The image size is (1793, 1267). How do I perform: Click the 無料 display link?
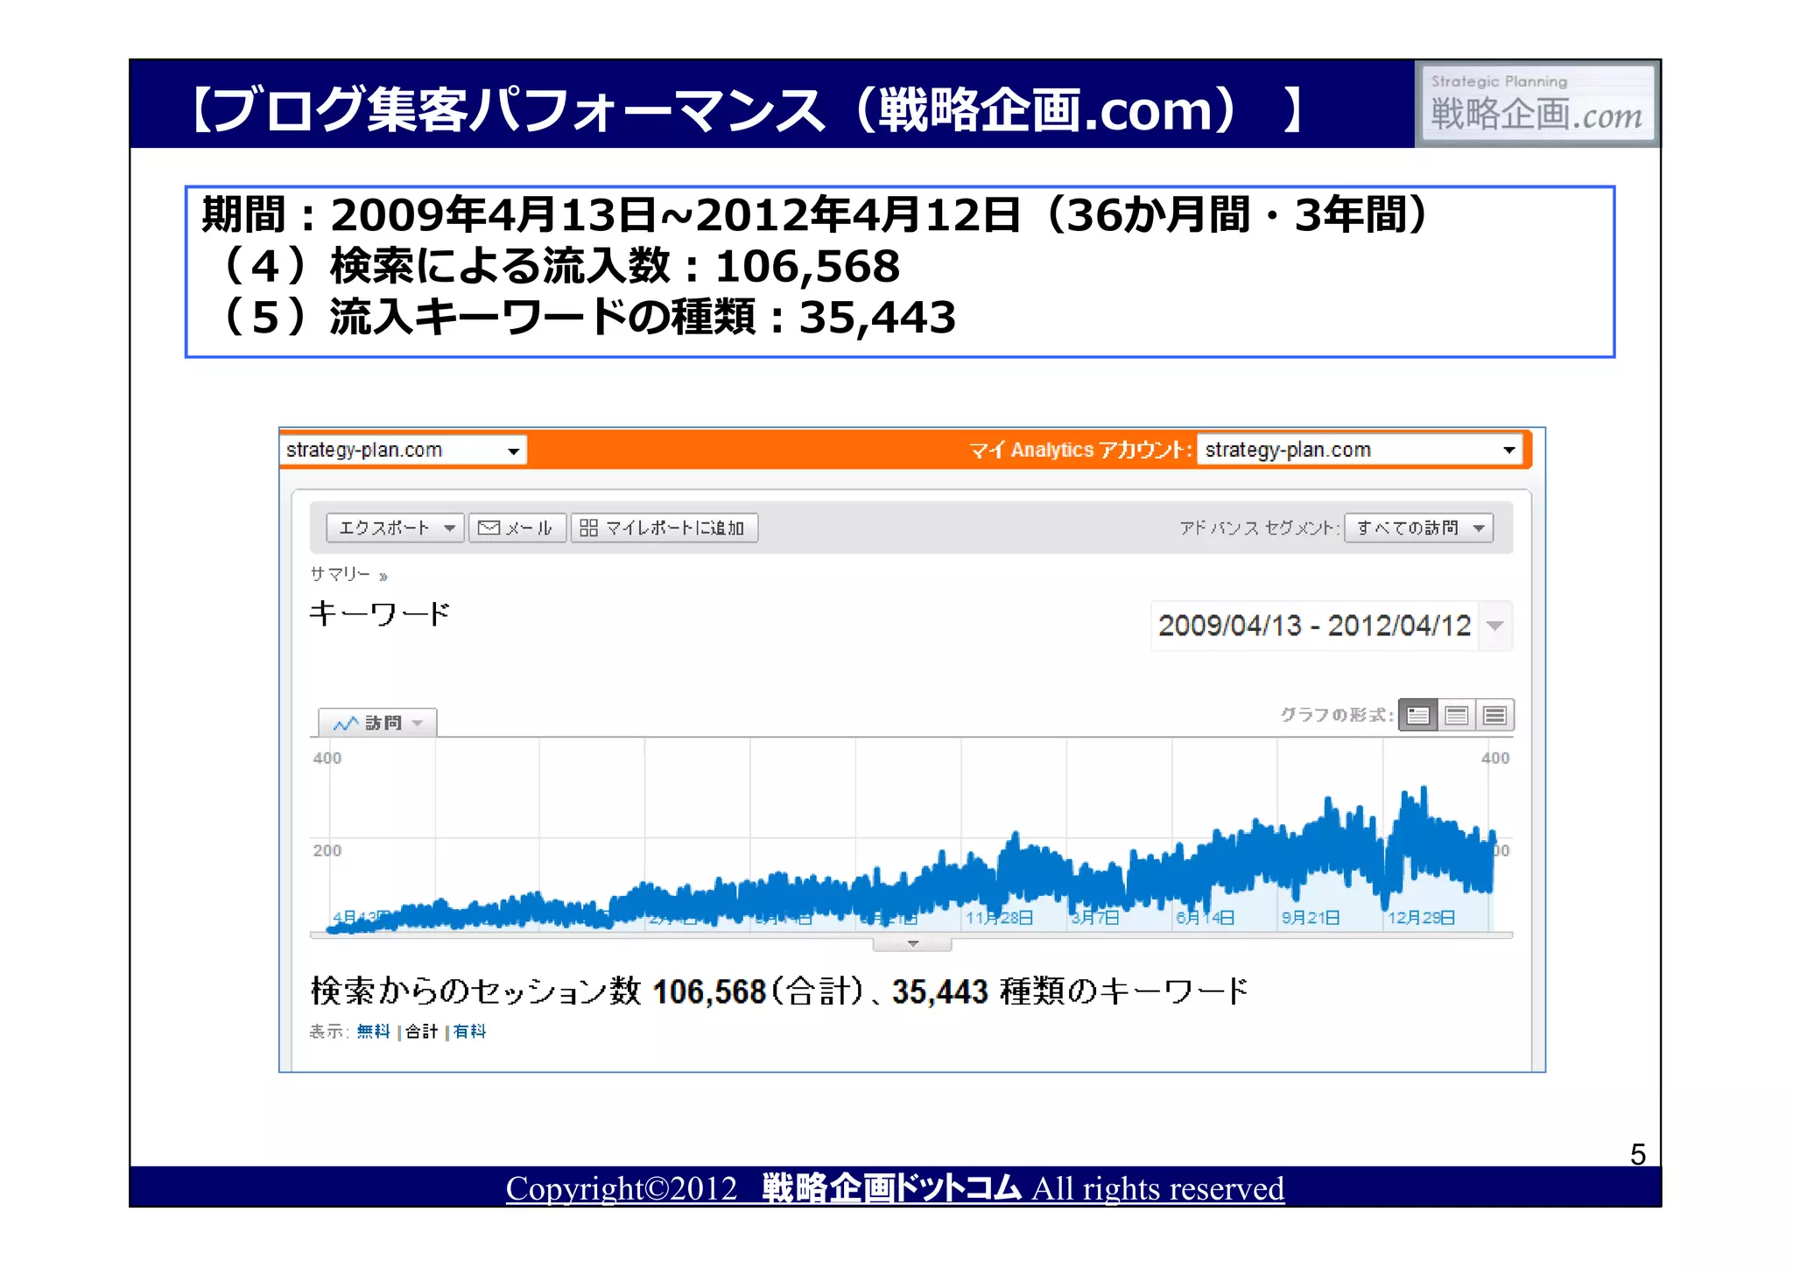point(373,1032)
